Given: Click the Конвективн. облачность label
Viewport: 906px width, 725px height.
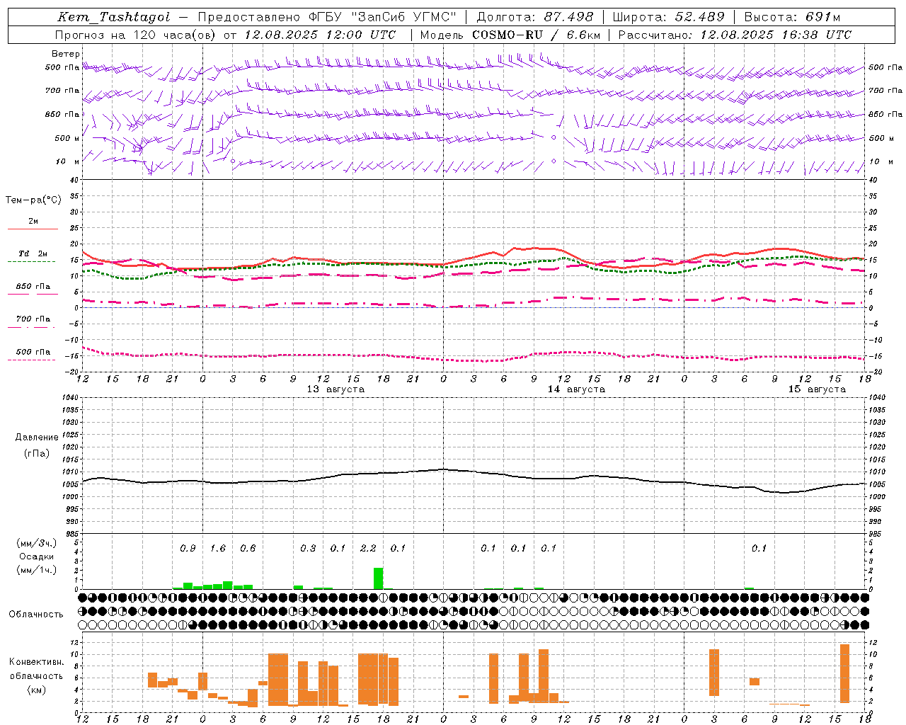Looking at the screenshot, I should pyautogui.click(x=36, y=669).
